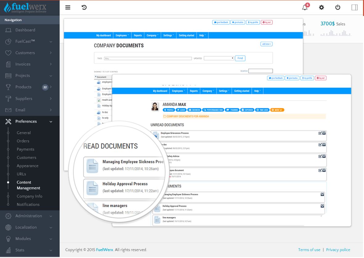Screen dimensions: 364x258
Task: Open the Training section for Amanda
Action: (x=233, y=110)
